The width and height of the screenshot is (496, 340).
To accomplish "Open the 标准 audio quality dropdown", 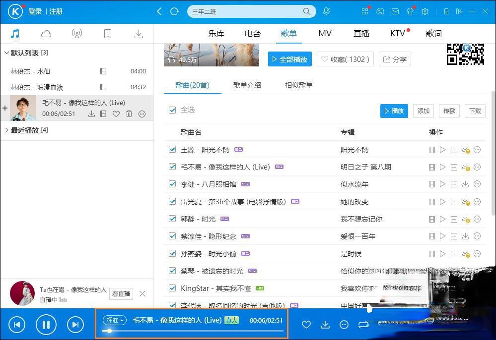I will [x=115, y=320].
